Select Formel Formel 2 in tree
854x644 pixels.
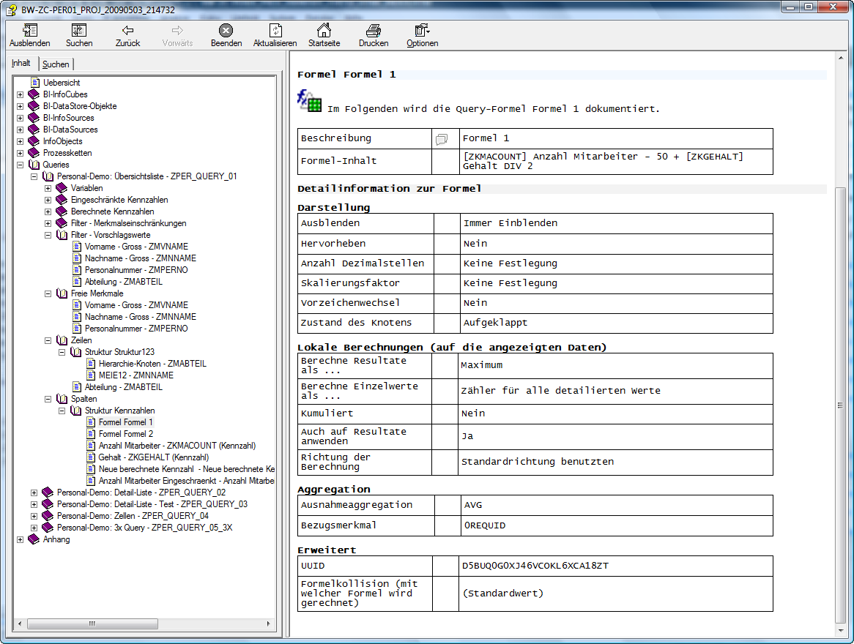click(x=125, y=434)
